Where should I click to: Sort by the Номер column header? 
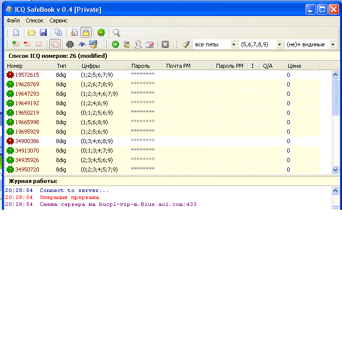[29, 66]
